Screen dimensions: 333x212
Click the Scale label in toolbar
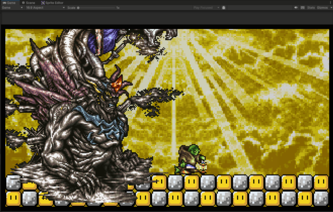point(71,8)
